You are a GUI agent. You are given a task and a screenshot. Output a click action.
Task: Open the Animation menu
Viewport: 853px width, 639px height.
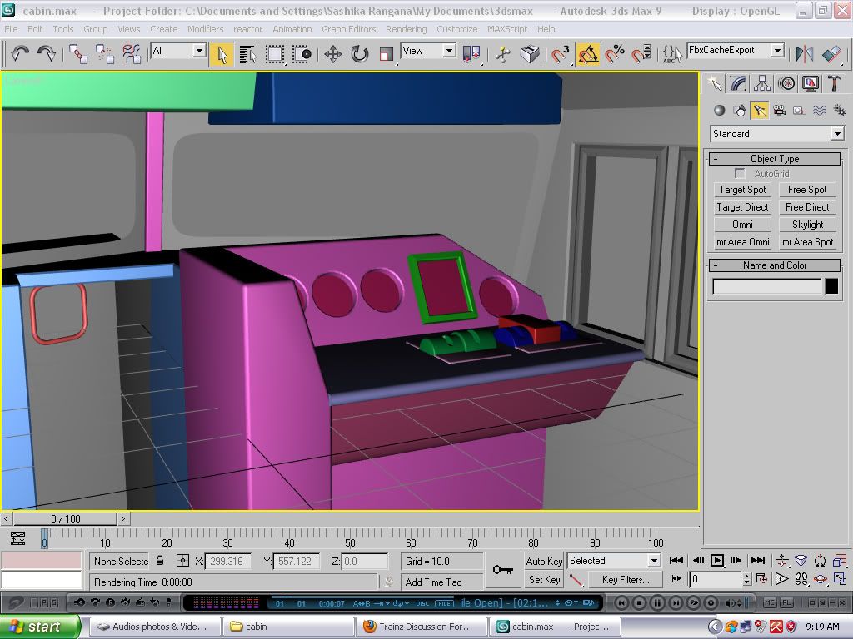292,29
